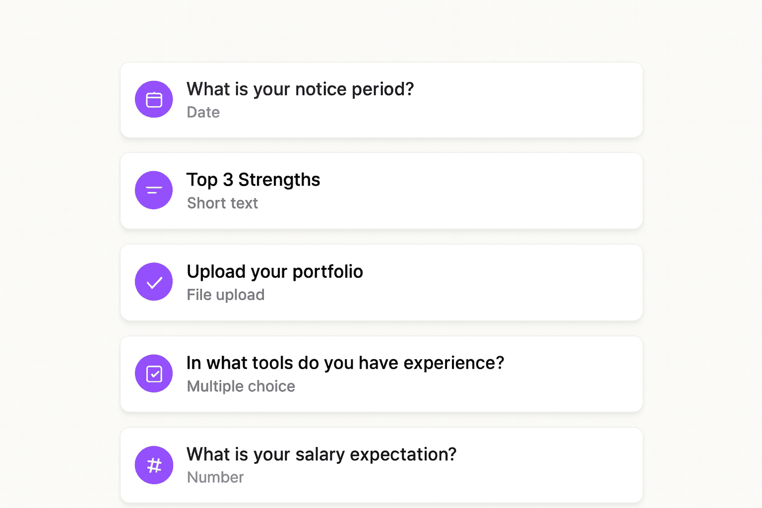This screenshot has width=762, height=508.
Task: Open the "What is your notice period?" question
Action: pos(300,89)
